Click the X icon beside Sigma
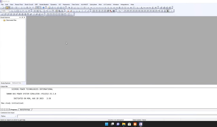The width and height of the screenshot is (217, 127). [156, 8]
